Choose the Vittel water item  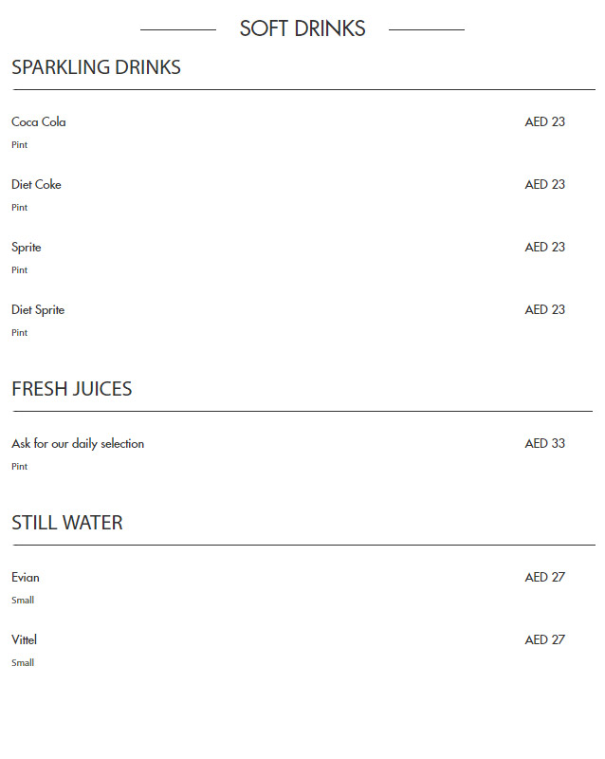[24, 639]
